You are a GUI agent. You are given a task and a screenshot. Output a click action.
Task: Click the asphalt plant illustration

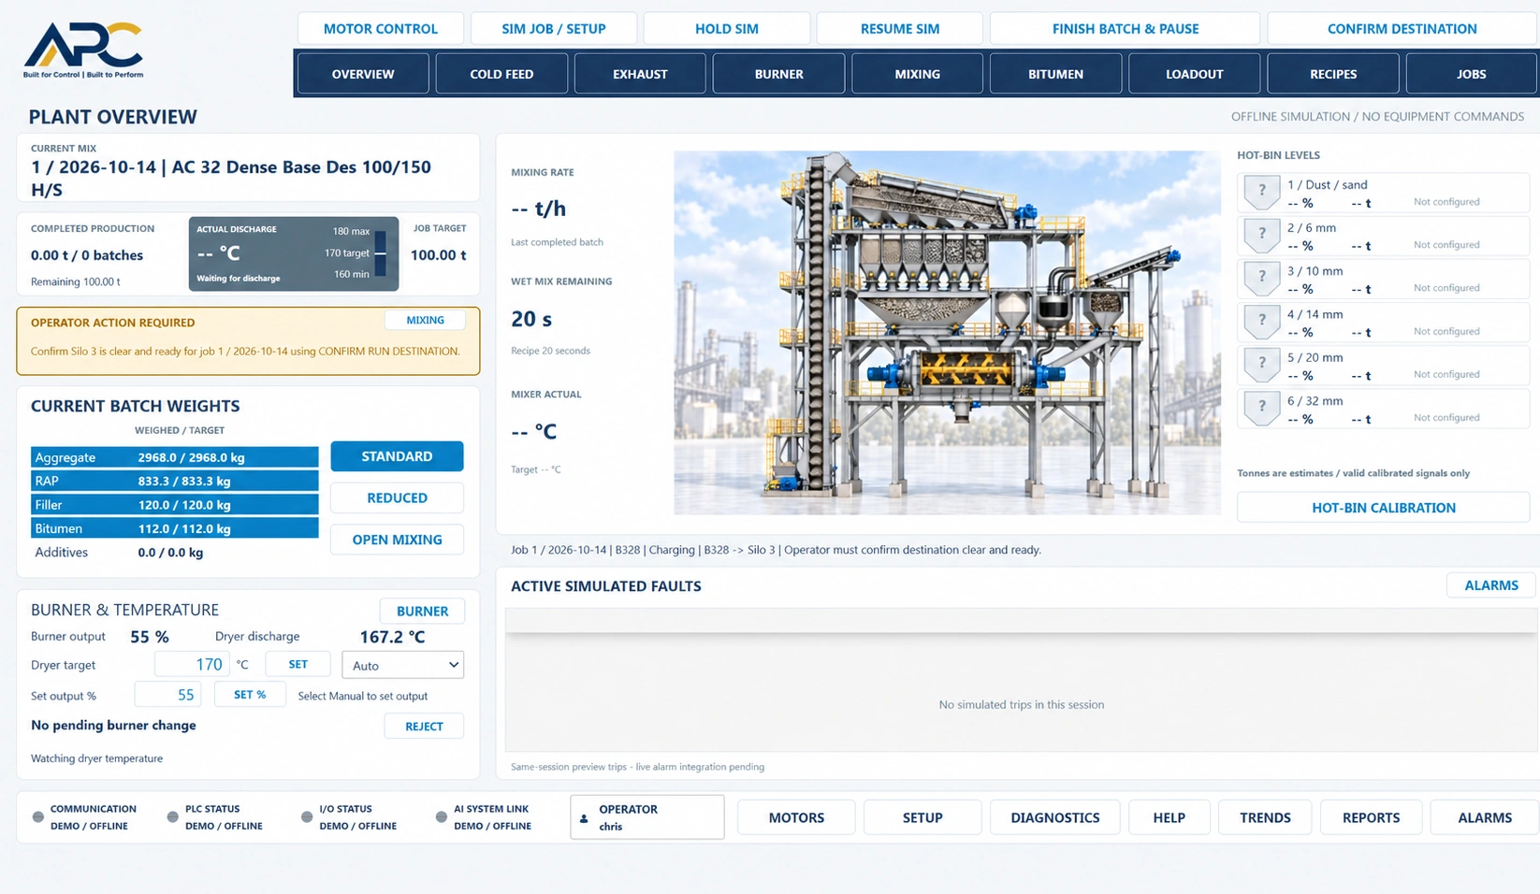tap(947, 333)
